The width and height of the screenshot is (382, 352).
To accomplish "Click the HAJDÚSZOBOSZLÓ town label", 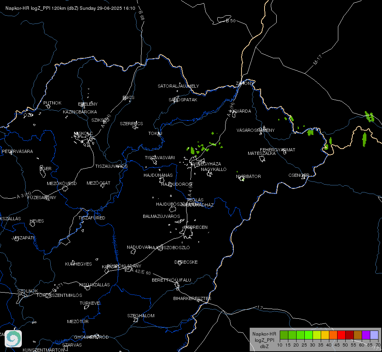I will click(x=170, y=248).
